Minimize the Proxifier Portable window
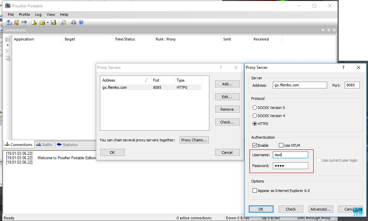This screenshot has width=368, height=221. (x=299, y=6)
